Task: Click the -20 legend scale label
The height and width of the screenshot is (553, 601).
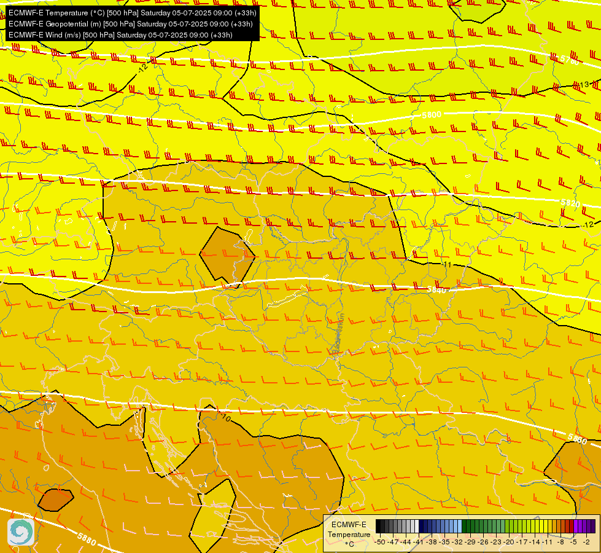Action: pos(509,542)
